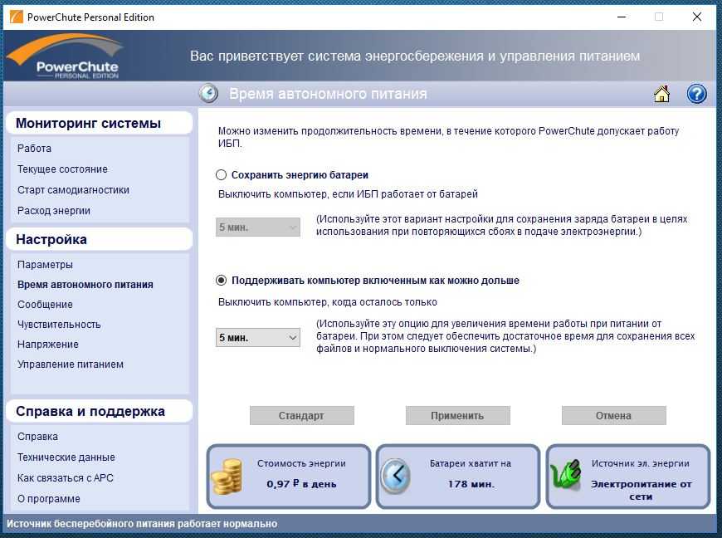The image size is (722, 538).
Task: Open 'Параметры' settings page
Action: click(x=45, y=265)
